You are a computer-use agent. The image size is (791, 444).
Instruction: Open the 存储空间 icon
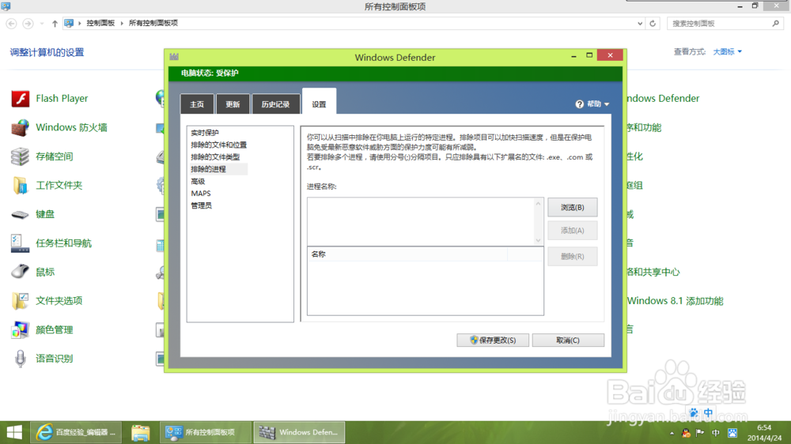(21, 156)
